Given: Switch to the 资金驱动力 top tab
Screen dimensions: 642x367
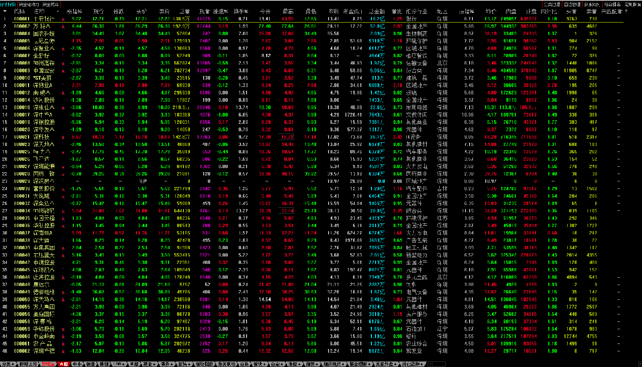Looking at the screenshot, I should pyautogui.click(x=29, y=4).
